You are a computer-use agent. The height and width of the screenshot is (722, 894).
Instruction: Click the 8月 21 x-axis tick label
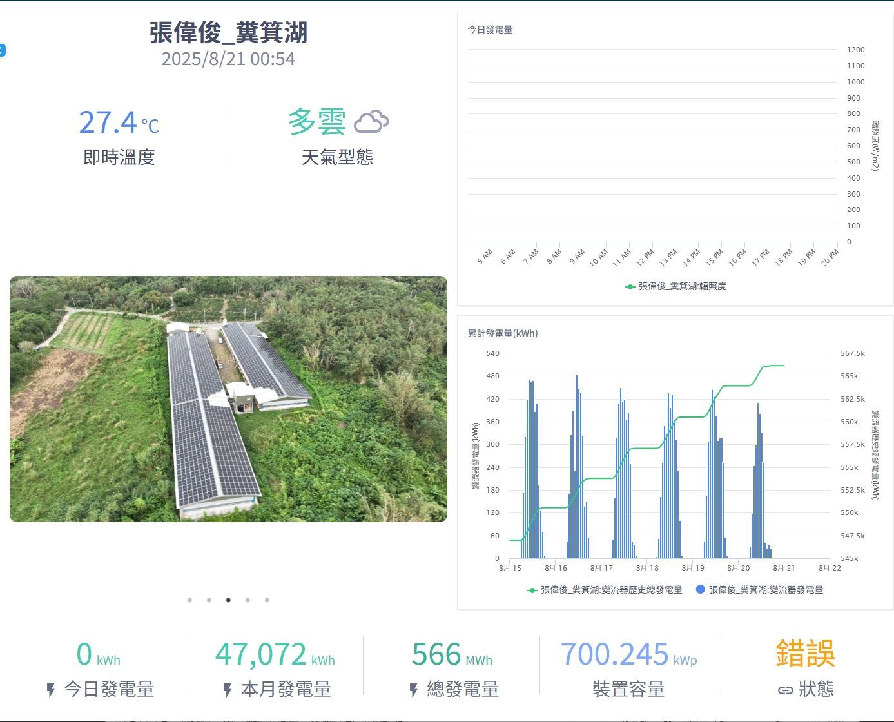(784, 568)
